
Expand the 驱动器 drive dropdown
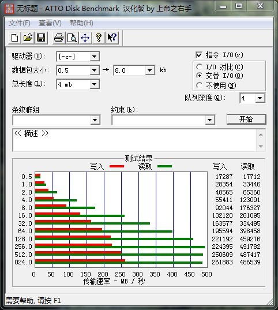pos(95,57)
